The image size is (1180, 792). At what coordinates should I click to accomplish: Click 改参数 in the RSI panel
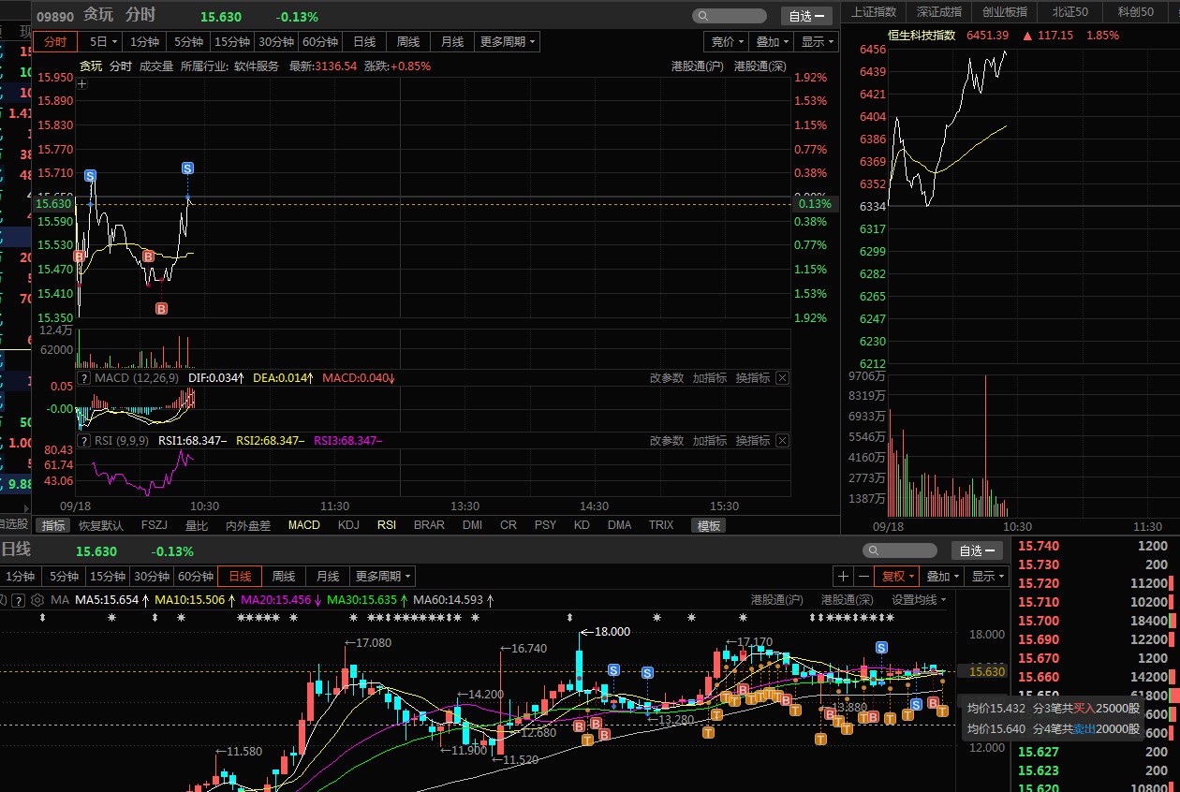click(667, 441)
